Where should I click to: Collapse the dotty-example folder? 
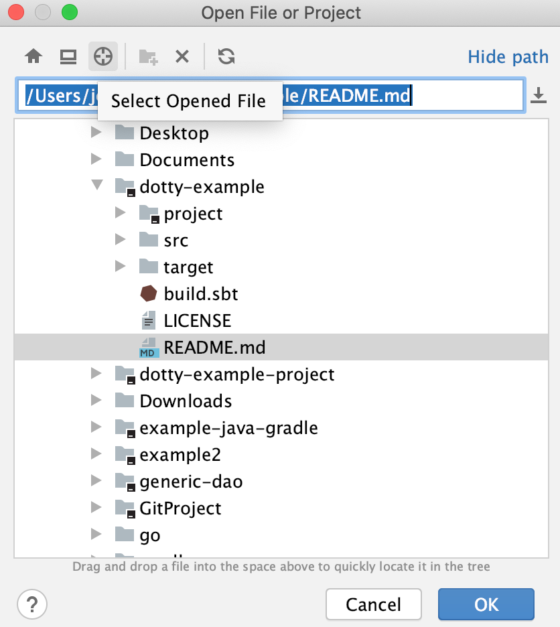click(97, 187)
